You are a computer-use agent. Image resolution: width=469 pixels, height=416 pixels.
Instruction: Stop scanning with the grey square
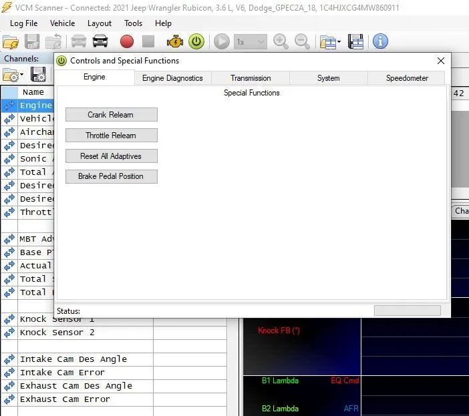point(148,41)
